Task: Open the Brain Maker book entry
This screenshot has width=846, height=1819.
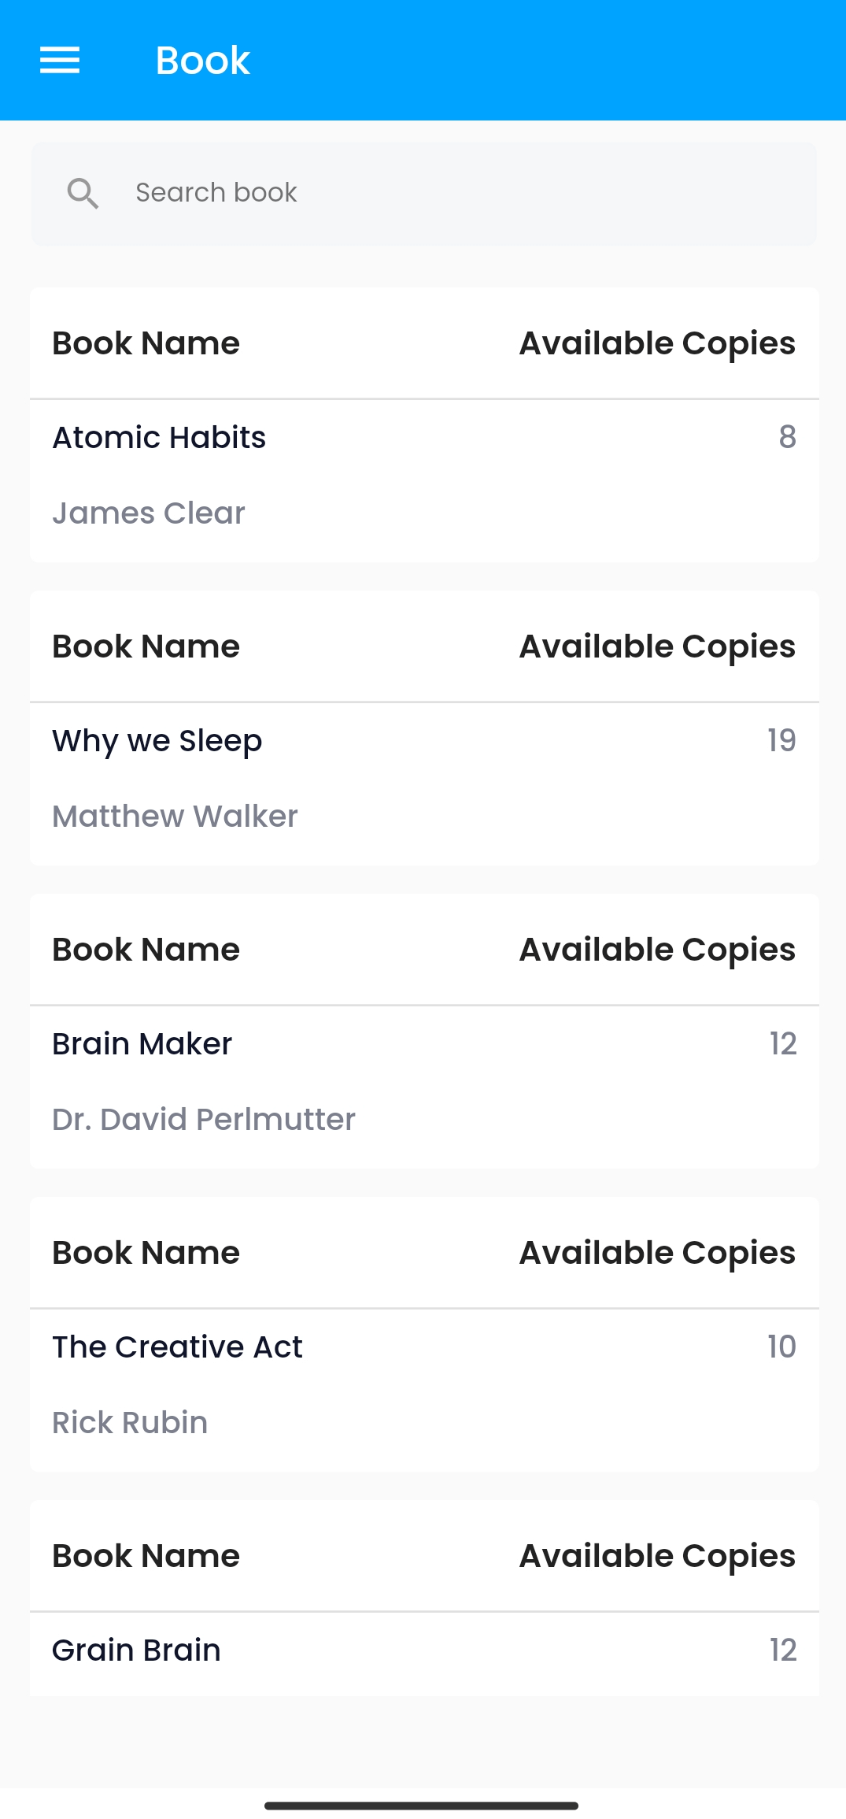Action: (x=142, y=1044)
